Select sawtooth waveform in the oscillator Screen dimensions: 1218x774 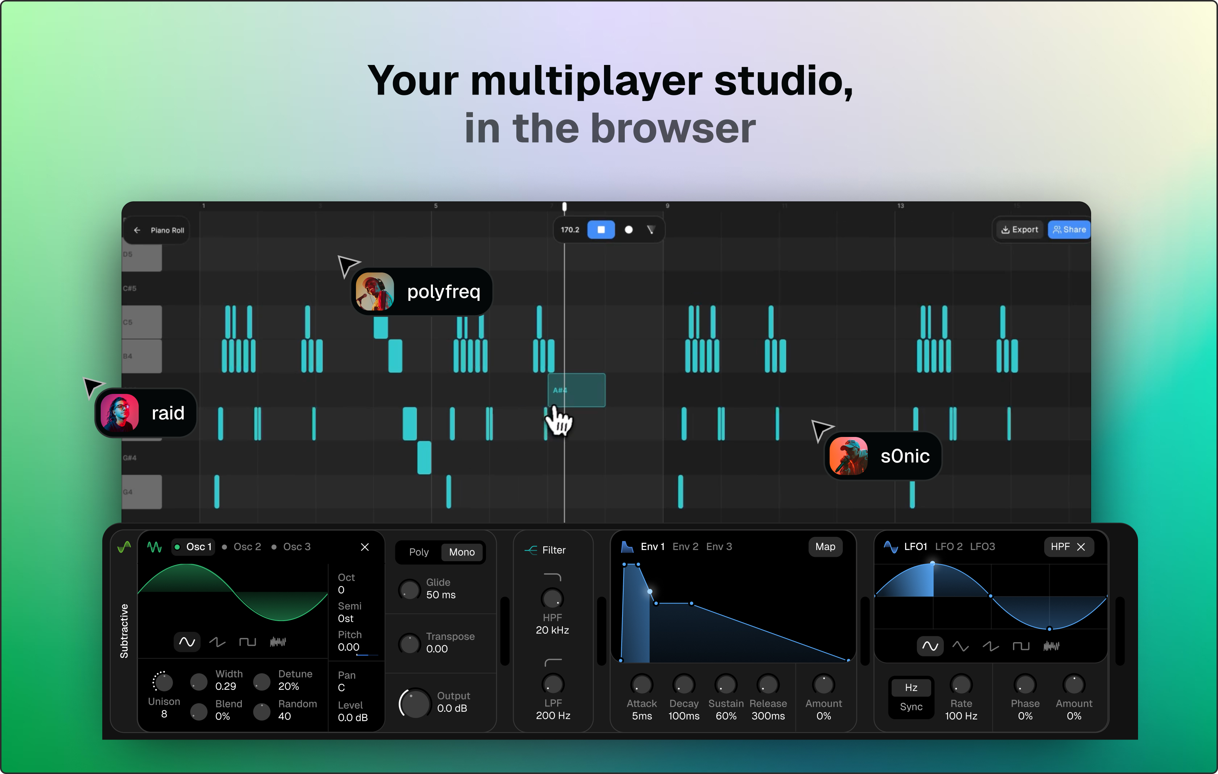[x=217, y=642]
